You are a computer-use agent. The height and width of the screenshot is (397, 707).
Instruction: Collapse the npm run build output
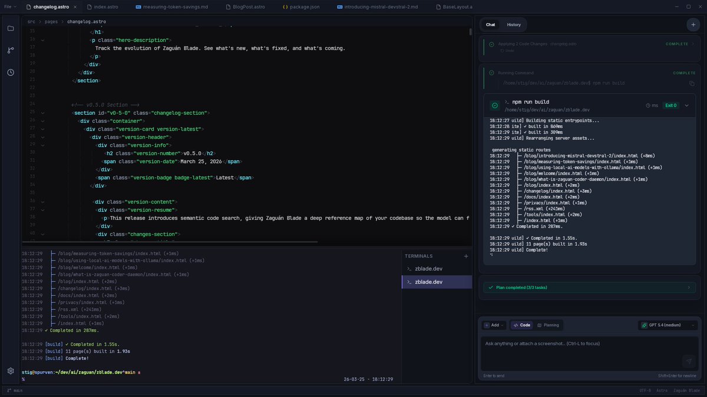tap(686, 105)
